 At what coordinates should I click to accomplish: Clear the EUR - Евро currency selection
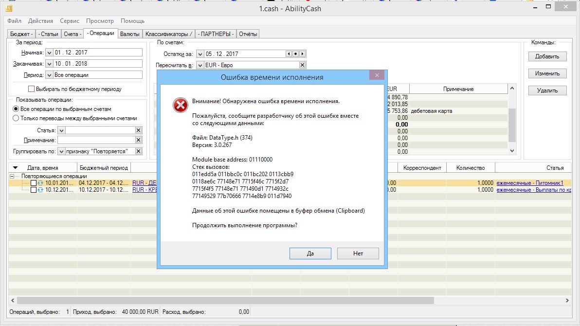302,65
